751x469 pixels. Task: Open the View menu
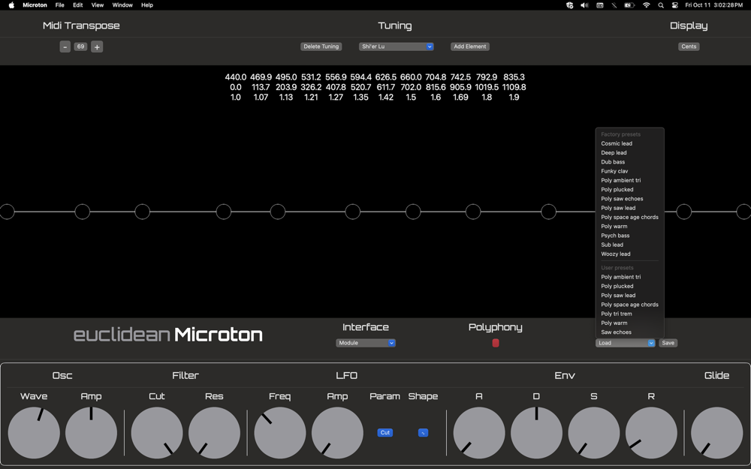[x=97, y=5]
